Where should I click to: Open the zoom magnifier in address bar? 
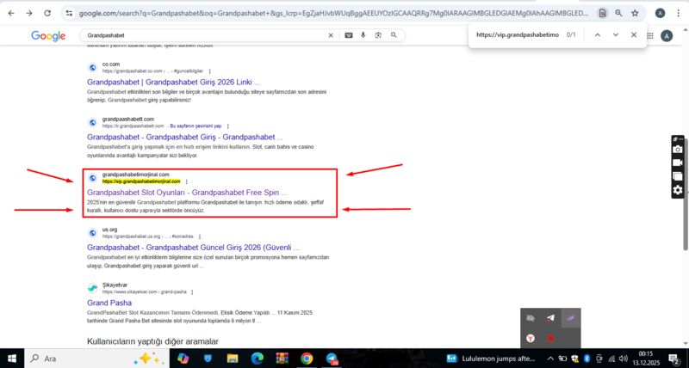coord(618,13)
